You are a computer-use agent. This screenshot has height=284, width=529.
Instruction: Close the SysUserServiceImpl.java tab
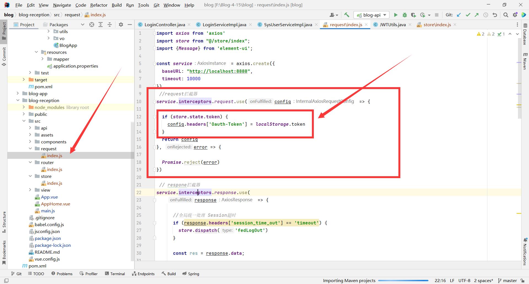coord(316,25)
